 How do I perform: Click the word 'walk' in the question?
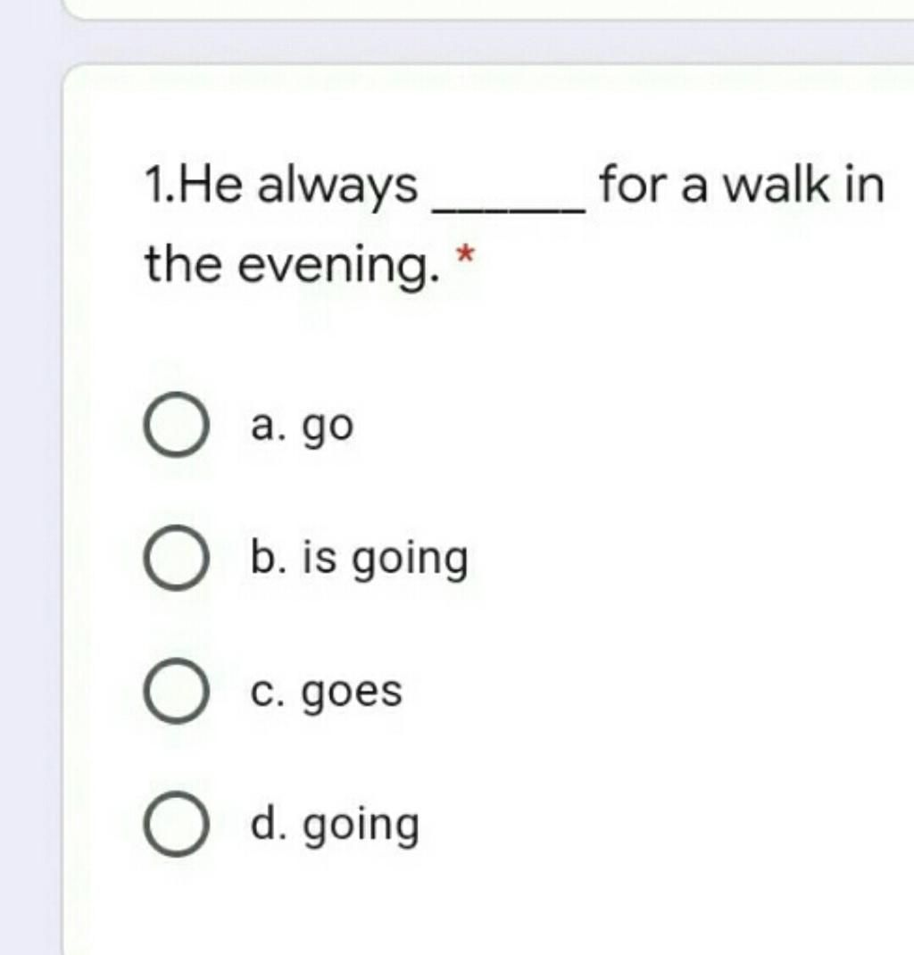pos(775,185)
